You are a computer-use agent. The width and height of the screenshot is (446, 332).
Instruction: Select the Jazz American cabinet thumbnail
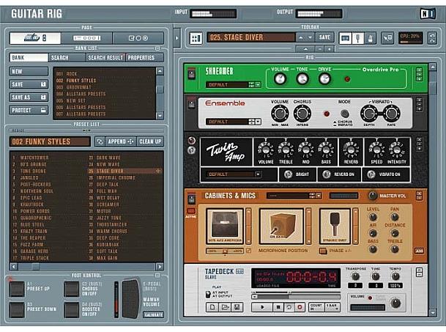coord(225,226)
